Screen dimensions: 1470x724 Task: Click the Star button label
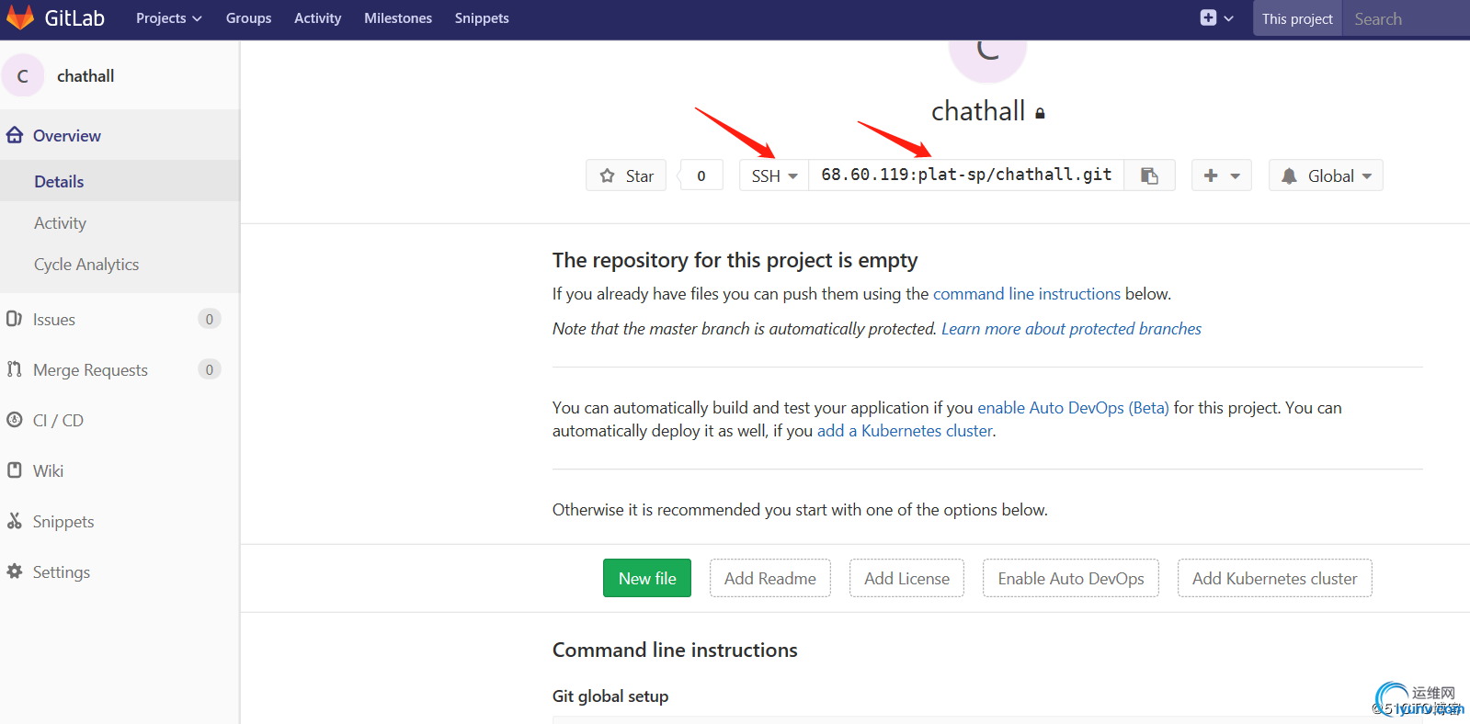click(640, 175)
